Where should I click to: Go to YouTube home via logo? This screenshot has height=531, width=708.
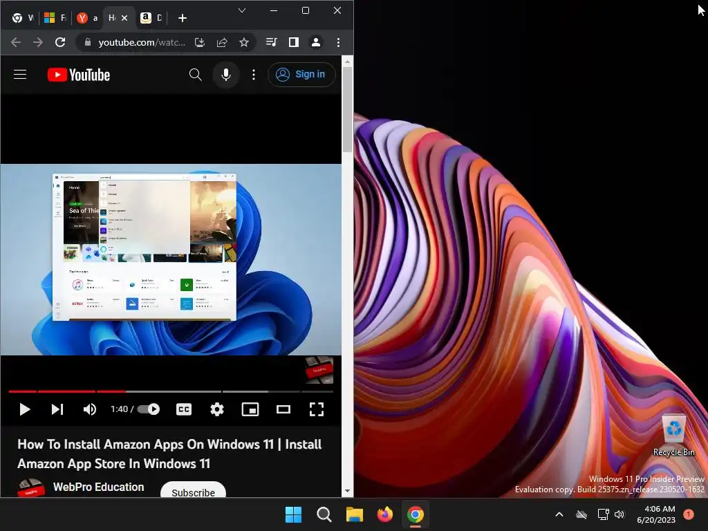click(79, 75)
